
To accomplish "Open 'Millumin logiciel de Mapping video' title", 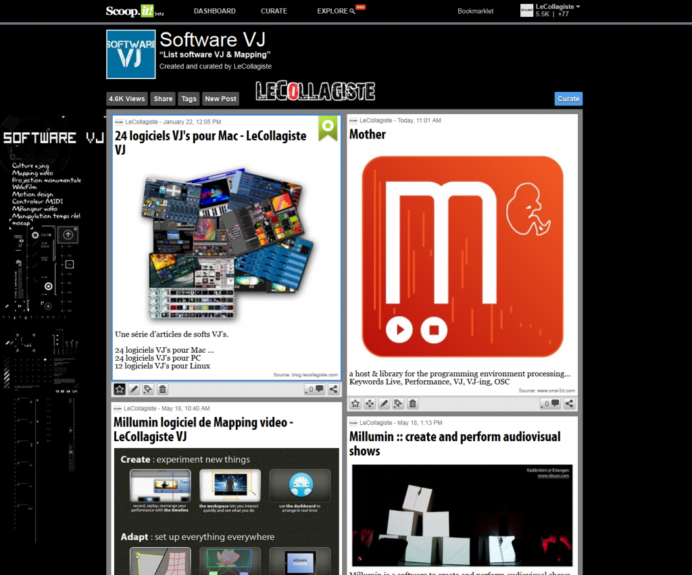I will pyautogui.click(x=203, y=429).
